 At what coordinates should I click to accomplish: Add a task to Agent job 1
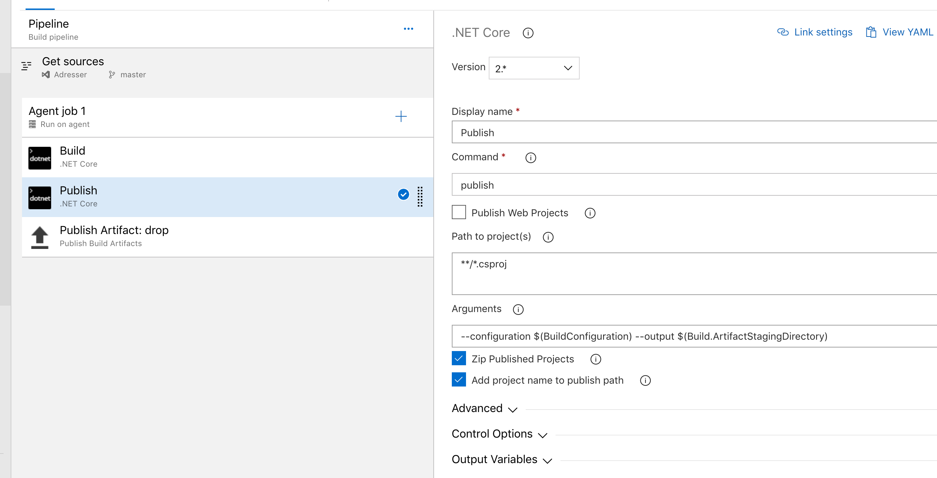400,117
